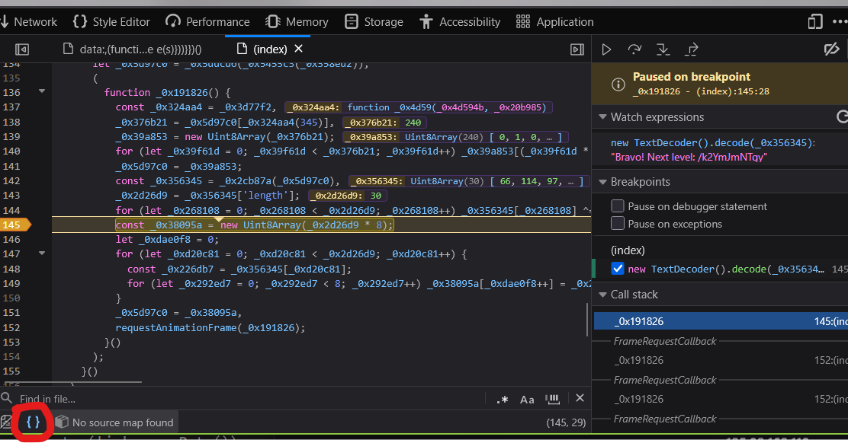
Task: Toggle the sources list pane icon
Action: coord(22,49)
